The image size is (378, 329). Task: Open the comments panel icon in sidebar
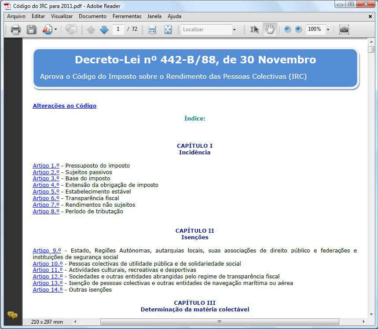(x=13, y=315)
